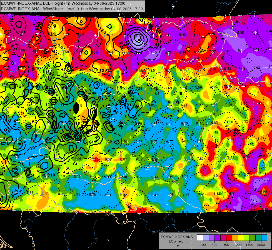The width and height of the screenshot is (272, 250).
Task: Click the wind shear value 1.98
Action: (x=170, y=195)
